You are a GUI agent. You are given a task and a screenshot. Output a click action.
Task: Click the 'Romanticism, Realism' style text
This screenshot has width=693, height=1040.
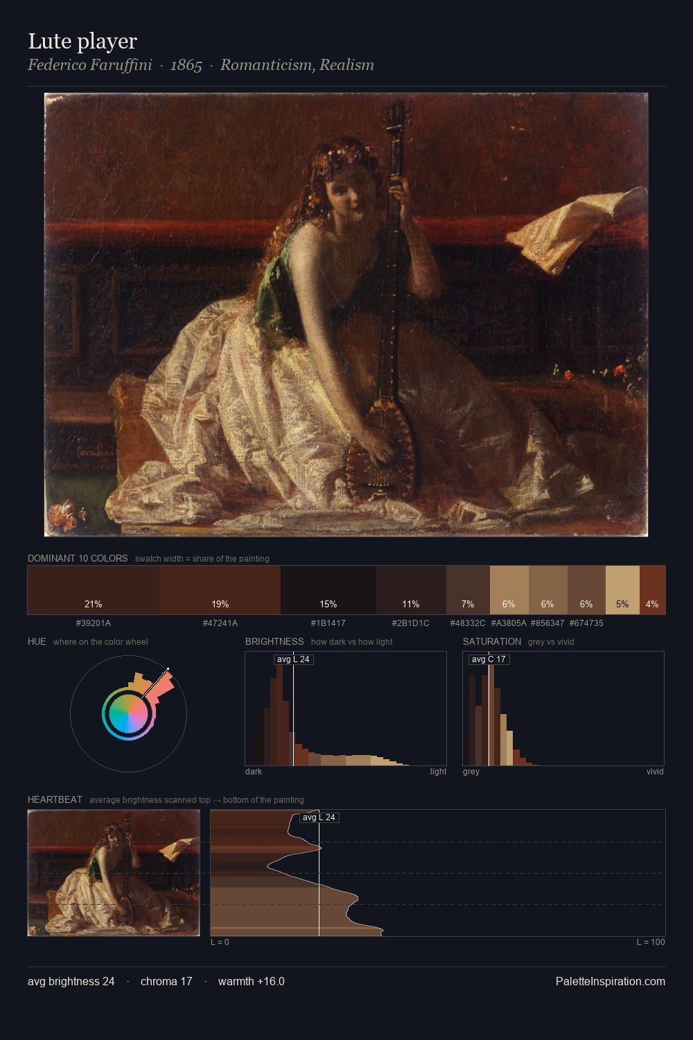(297, 65)
